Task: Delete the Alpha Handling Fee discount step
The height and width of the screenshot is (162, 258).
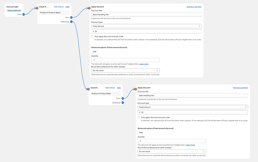Action: coord(89,7)
